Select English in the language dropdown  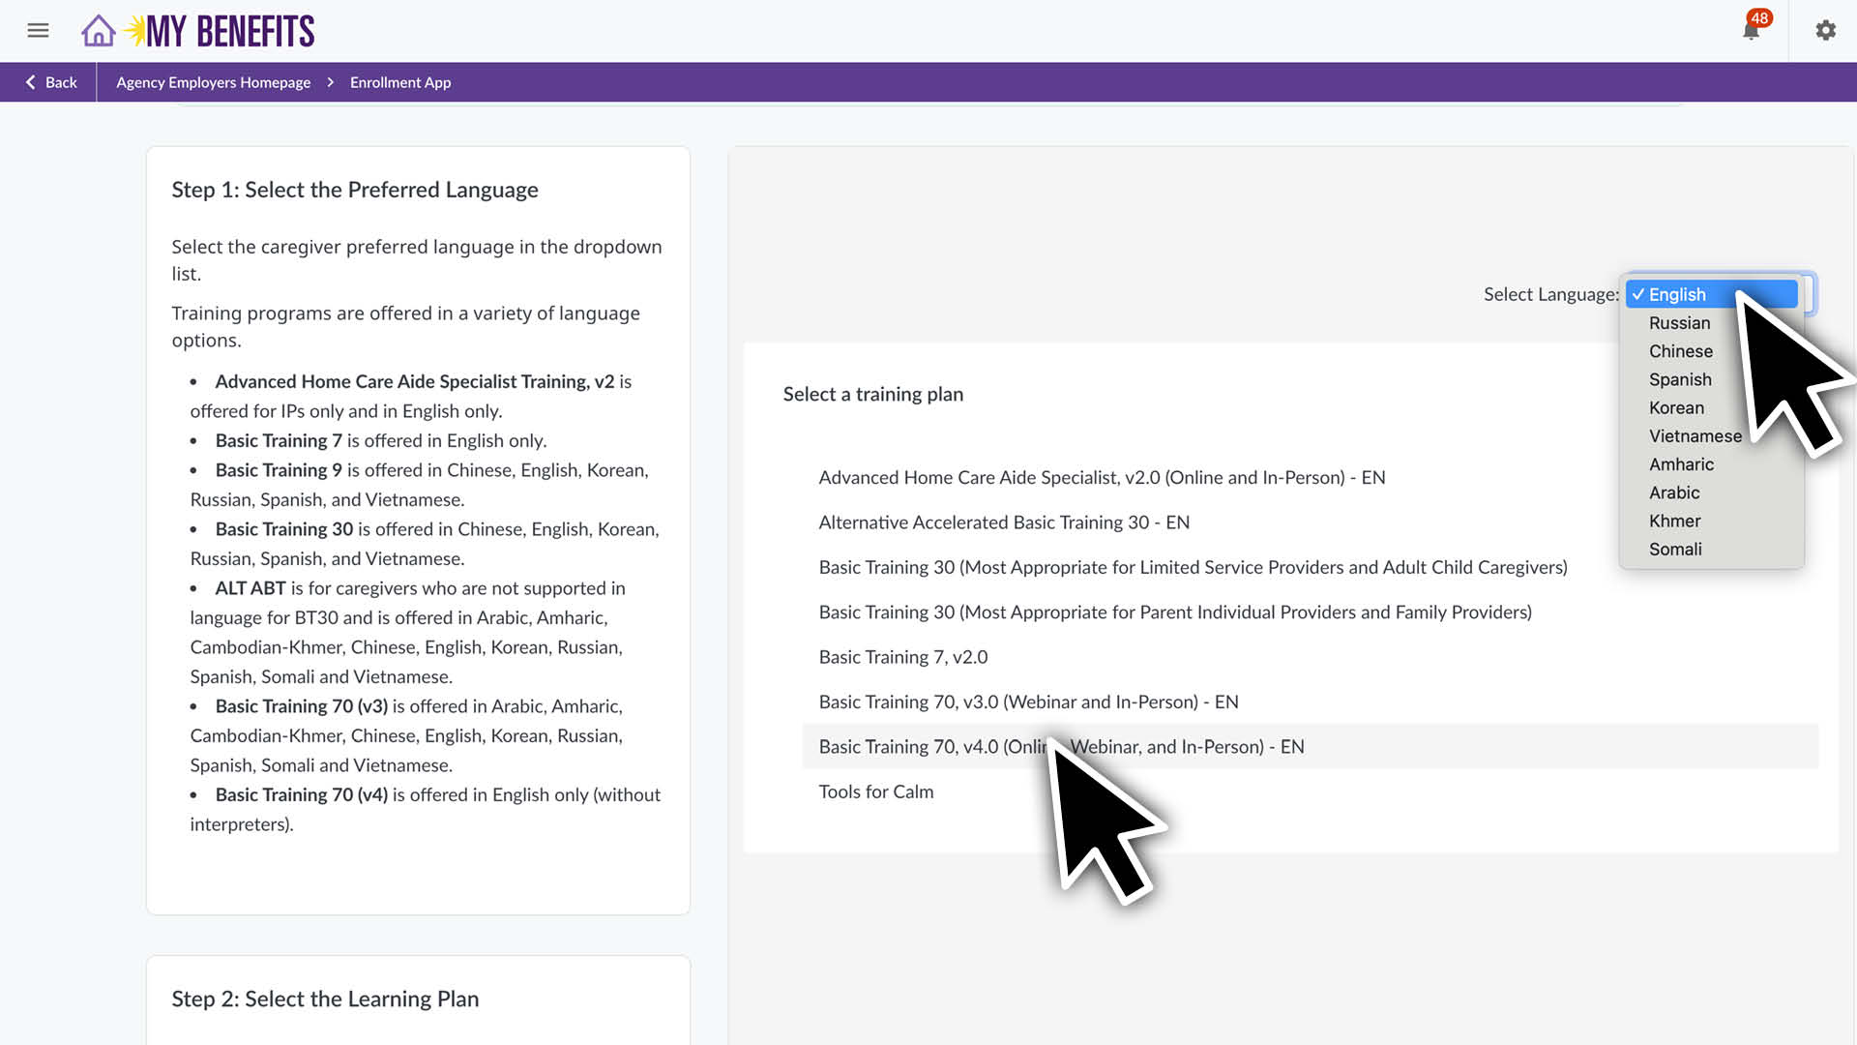[1677, 294]
